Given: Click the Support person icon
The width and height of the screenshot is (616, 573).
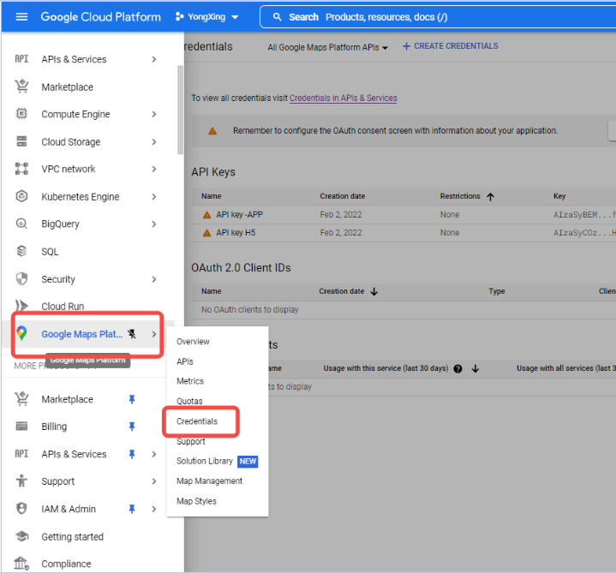Looking at the screenshot, I should pyautogui.click(x=21, y=480).
